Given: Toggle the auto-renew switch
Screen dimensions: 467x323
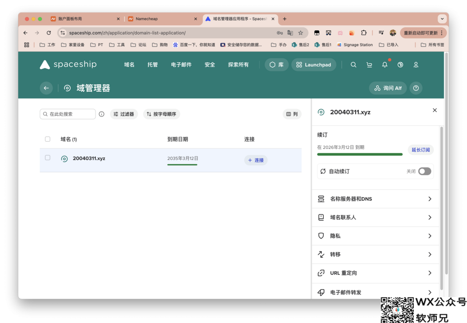Looking at the screenshot, I should pyautogui.click(x=425, y=171).
